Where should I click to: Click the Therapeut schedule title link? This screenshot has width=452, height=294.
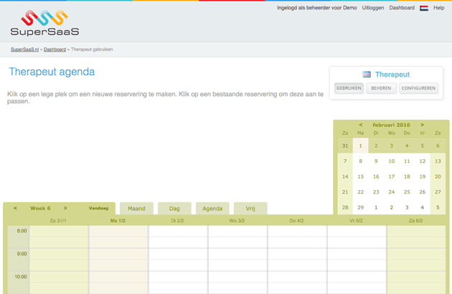[x=392, y=75]
